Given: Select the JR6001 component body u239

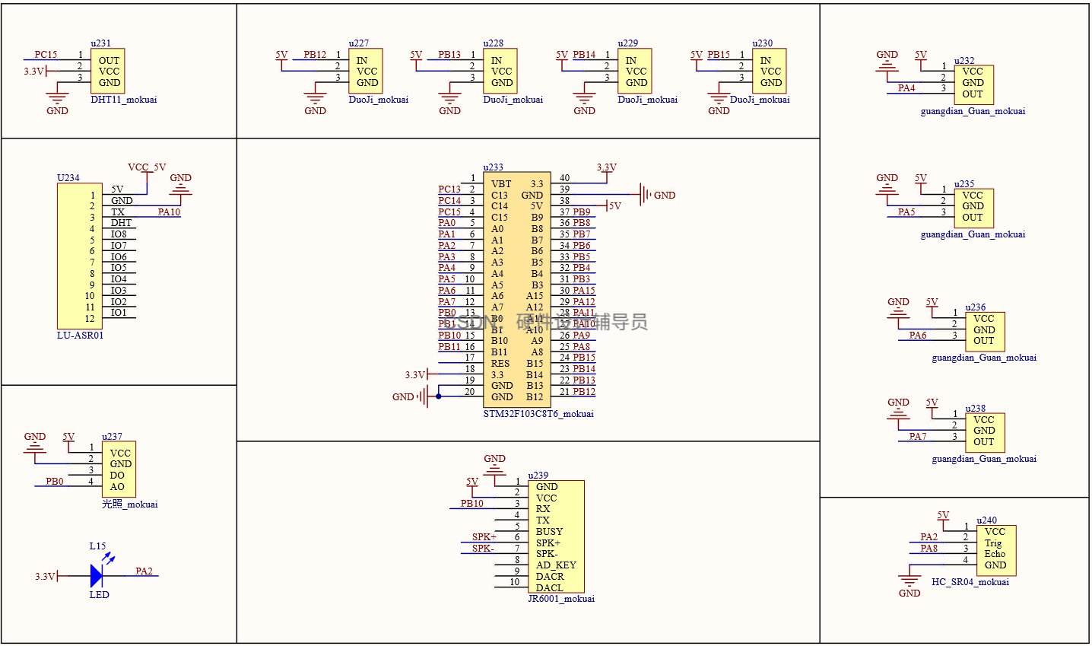Looking at the screenshot, I should 556,536.
